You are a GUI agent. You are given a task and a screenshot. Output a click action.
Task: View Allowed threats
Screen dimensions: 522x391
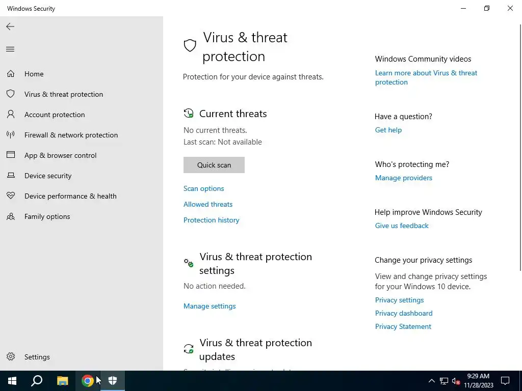[208, 204]
